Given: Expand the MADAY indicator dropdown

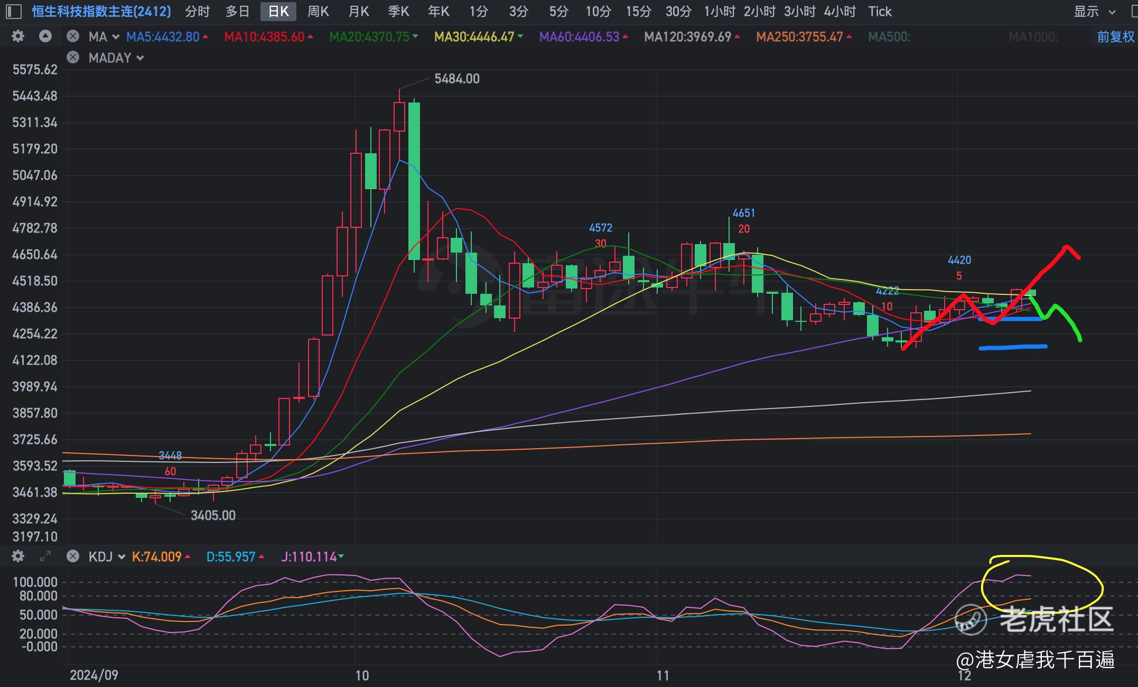Looking at the screenshot, I should click(140, 58).
